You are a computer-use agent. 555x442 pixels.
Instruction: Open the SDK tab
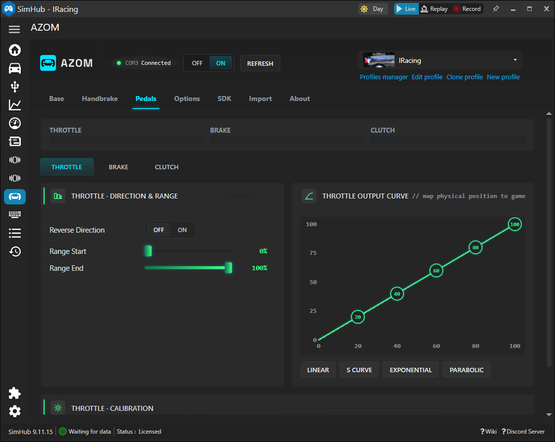click(224, 98)
